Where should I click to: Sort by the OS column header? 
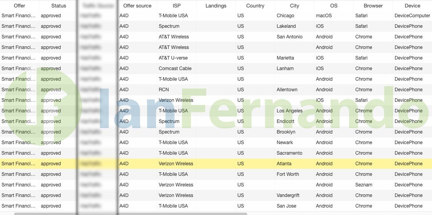334,5
